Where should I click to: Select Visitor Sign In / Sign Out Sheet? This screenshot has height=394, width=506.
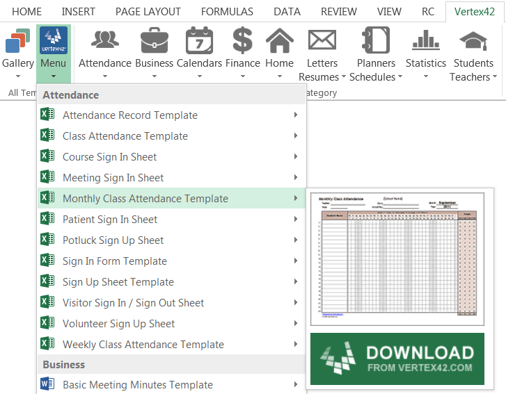point(172,302)
